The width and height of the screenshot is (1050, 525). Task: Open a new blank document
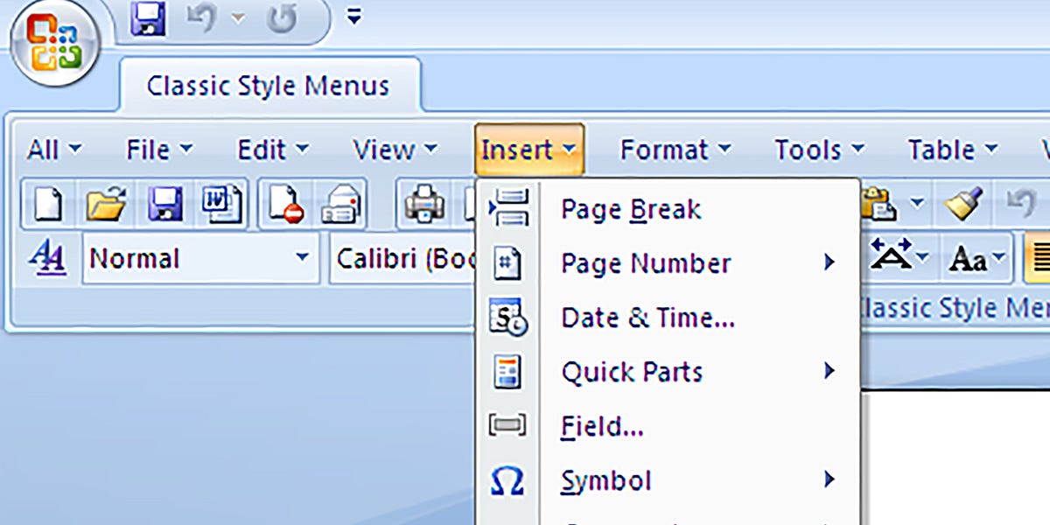click(x=47, y=204)
